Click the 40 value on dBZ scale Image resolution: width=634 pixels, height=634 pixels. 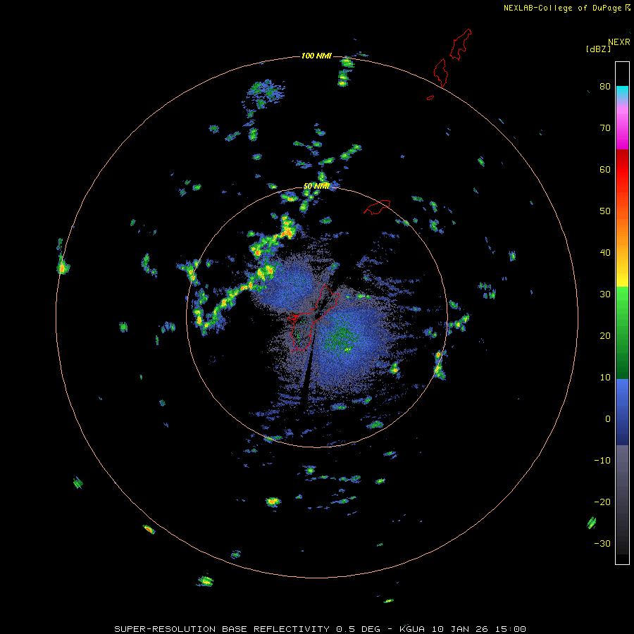point(605,253)
